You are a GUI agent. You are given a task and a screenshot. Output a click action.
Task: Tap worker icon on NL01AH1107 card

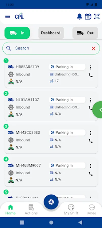pos(11,115)
